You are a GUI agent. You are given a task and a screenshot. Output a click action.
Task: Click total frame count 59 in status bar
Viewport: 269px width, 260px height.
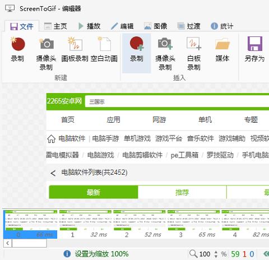click(x=235, y=254)
